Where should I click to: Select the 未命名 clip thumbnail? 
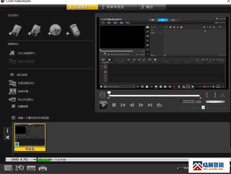tap(30, 137)
